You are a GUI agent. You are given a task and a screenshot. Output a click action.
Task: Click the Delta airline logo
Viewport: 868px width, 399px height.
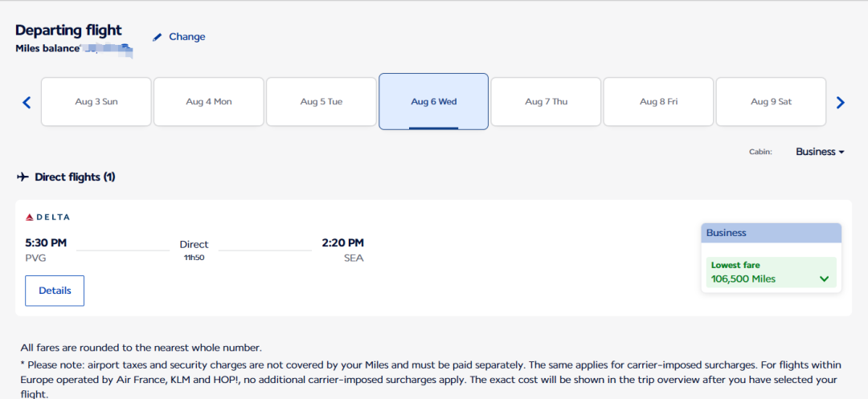tap(48, 217)
